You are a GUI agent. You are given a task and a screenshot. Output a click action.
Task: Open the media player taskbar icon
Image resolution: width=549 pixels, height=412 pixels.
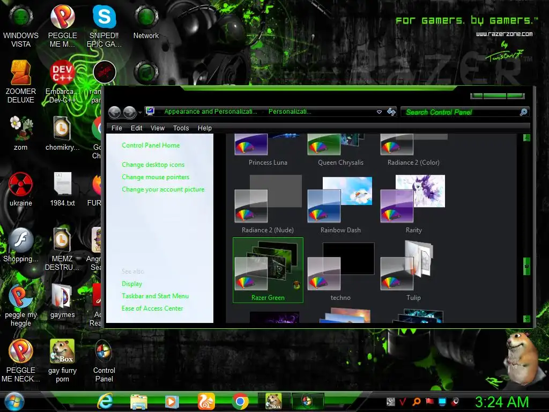coord(172,401)
